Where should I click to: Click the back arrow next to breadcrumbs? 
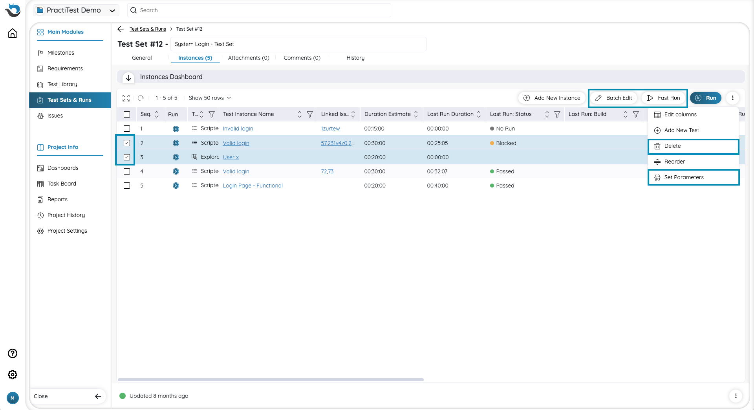pyautogui.click(x=121, y=29)
